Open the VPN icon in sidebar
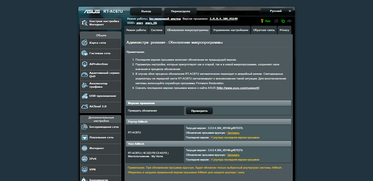 pos(85,169)
